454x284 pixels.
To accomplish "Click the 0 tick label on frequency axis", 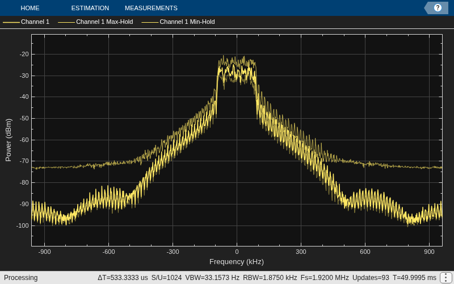I will pyautogui.click(x=237, y=252).
